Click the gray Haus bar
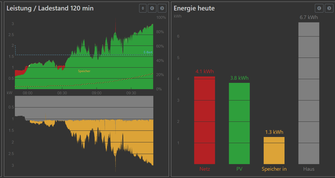Image resolution: width=335 pixels, height=178 pixels. 309,93
